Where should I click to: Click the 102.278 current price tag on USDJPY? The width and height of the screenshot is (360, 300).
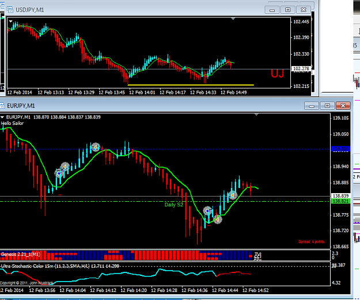coord(301,68)
